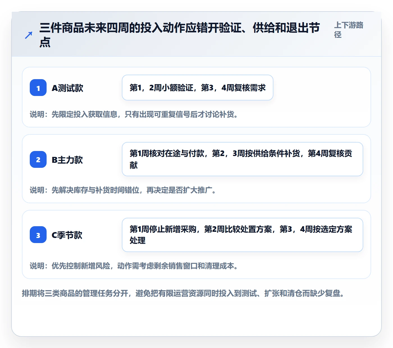The height and width of the screenshot is (348, 393).
Task: Click the number 3 badge for C季节款
Action: 38,235
